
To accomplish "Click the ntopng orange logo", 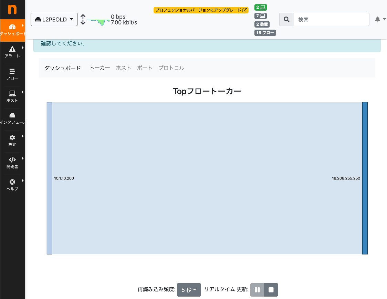I will [x=12, y=9].
